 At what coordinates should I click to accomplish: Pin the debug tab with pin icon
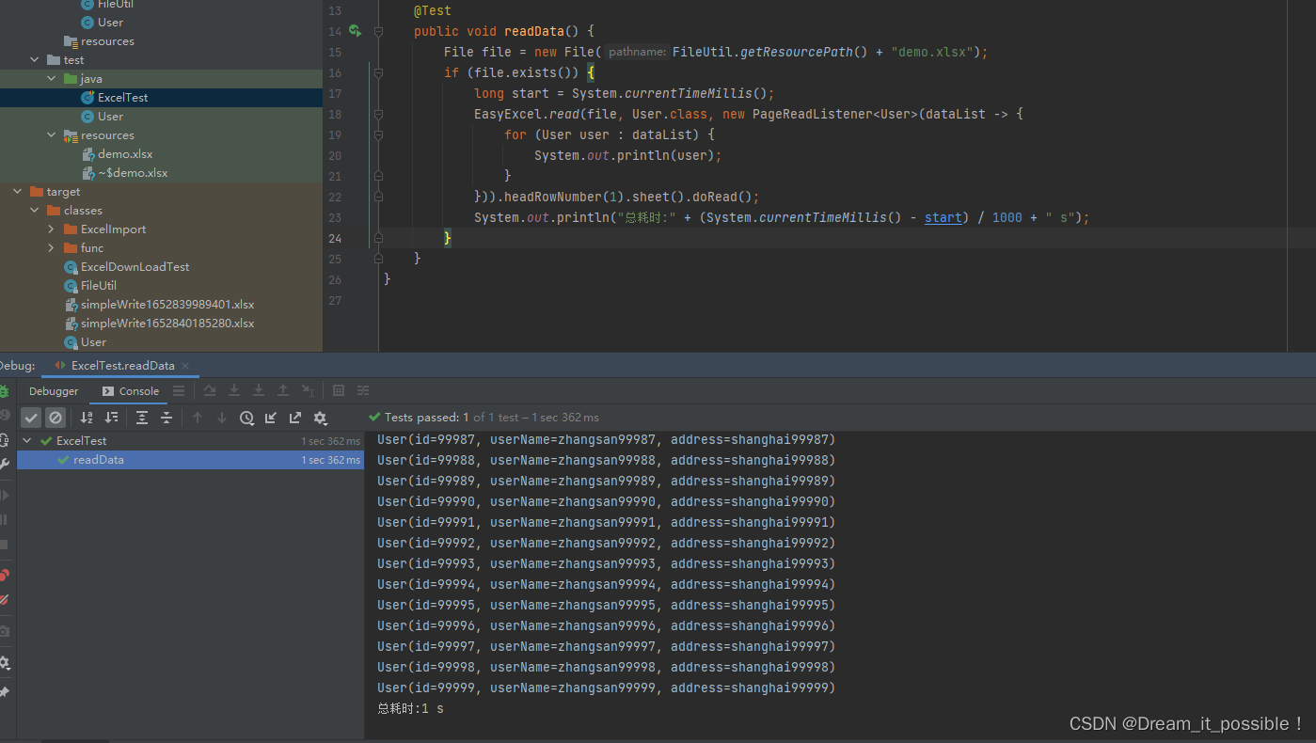tap(5, 692)
